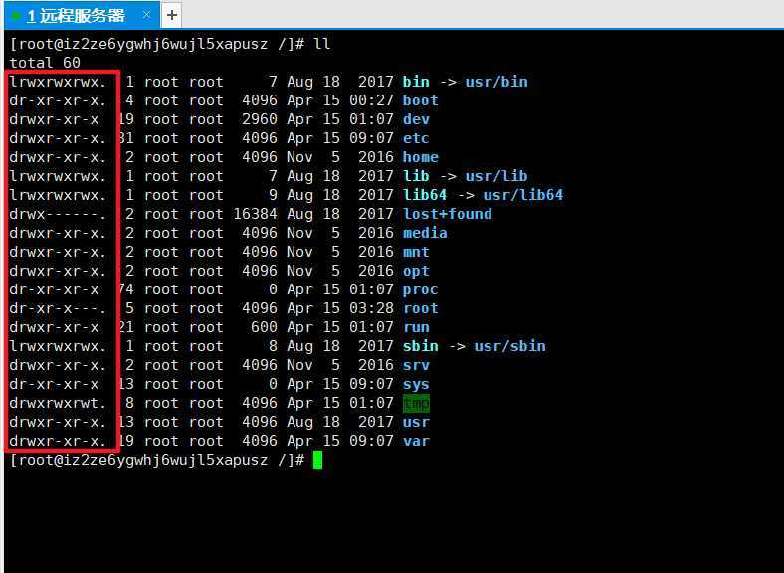Click the root directory name in listing
Viewport: 784px width, 573px height.
[x=421, y=308]
